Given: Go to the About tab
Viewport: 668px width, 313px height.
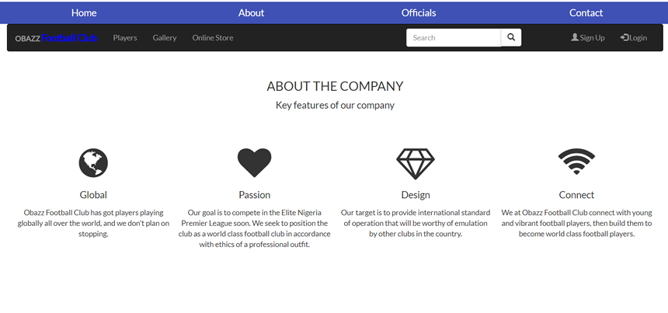Looking at the screenshot, I should point(251,12).
